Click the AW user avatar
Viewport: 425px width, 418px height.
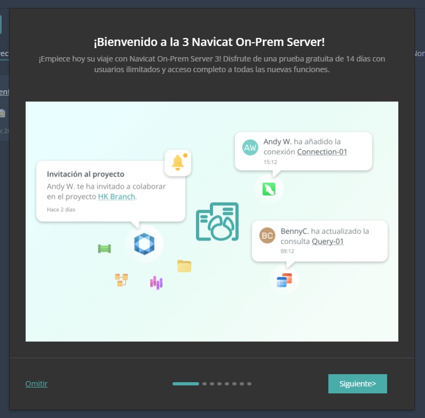(x=250, y=148)
